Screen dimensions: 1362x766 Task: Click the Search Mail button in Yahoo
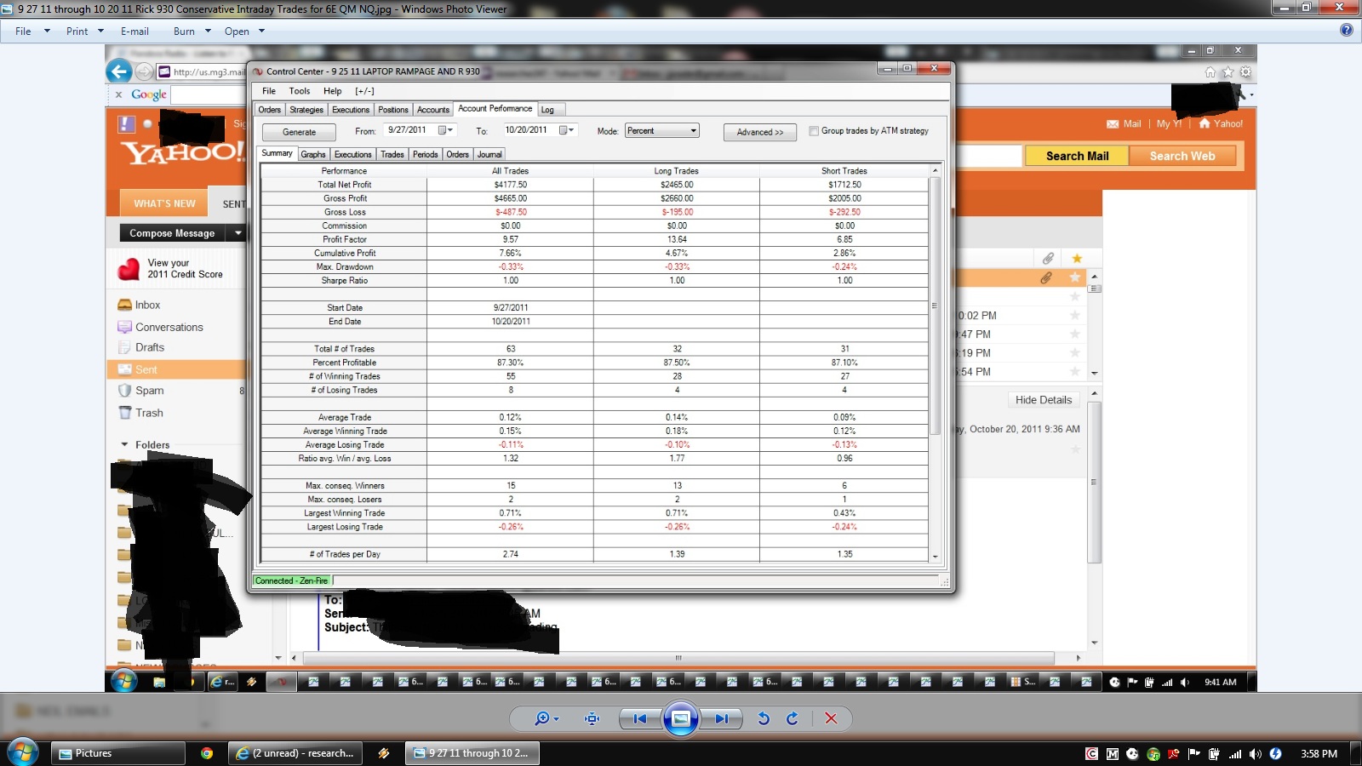(1077, 156)
